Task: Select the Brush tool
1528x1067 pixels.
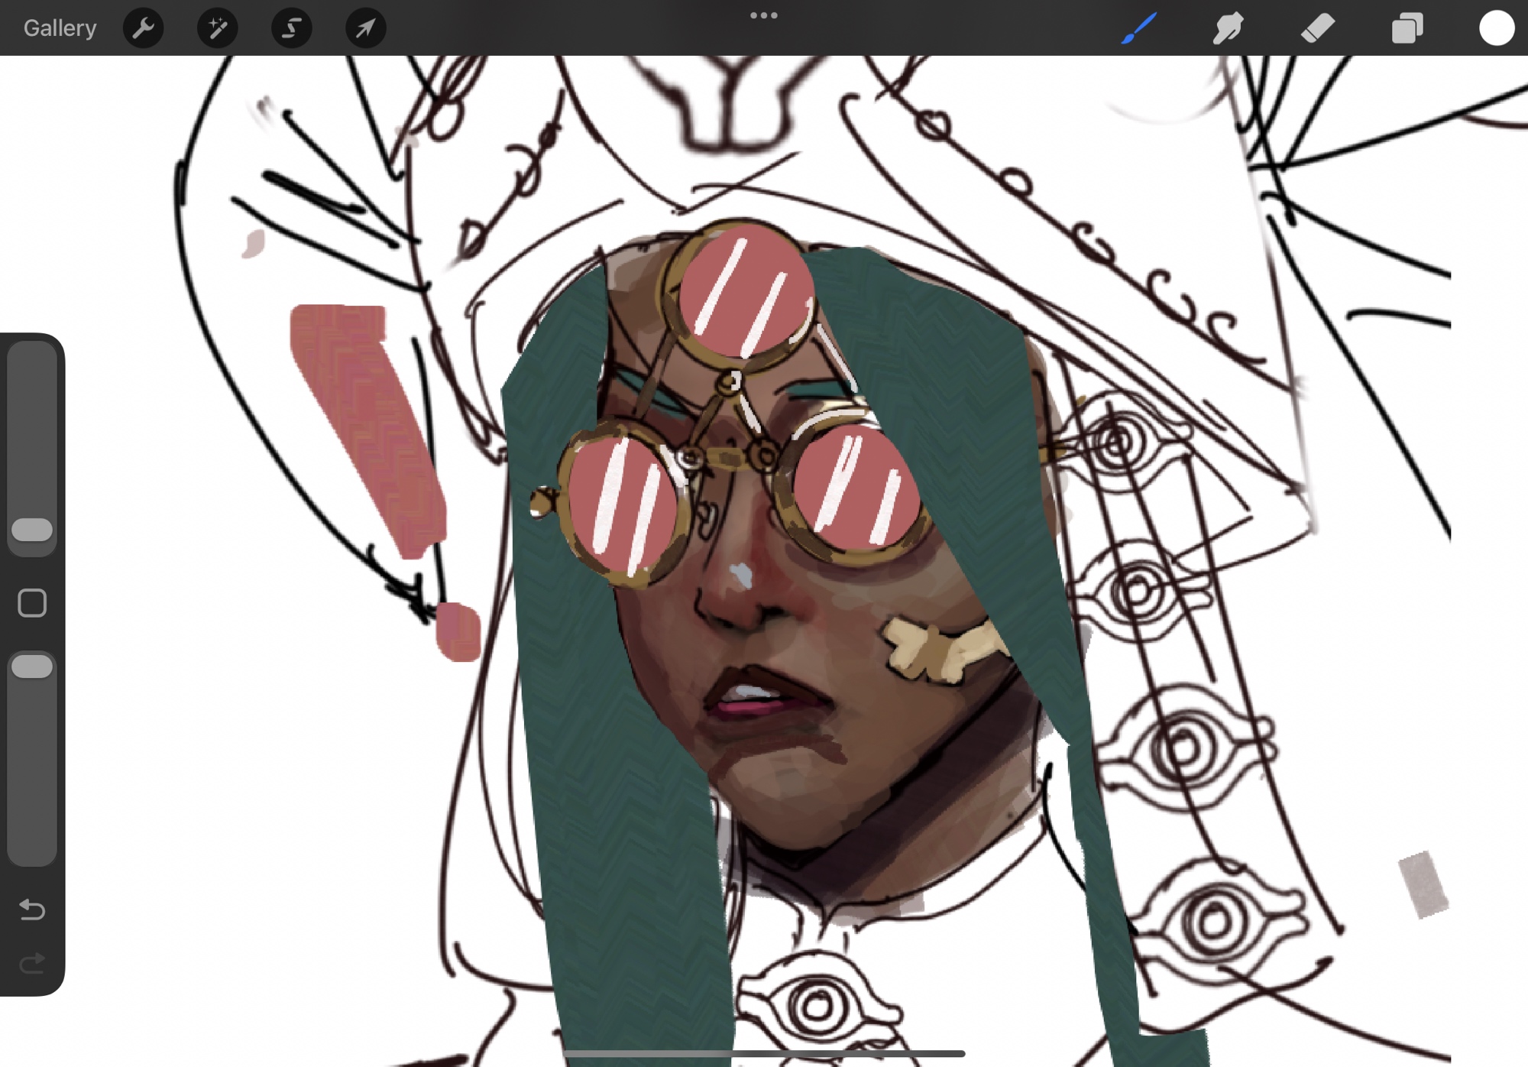Action: [x=1138, y=28]
